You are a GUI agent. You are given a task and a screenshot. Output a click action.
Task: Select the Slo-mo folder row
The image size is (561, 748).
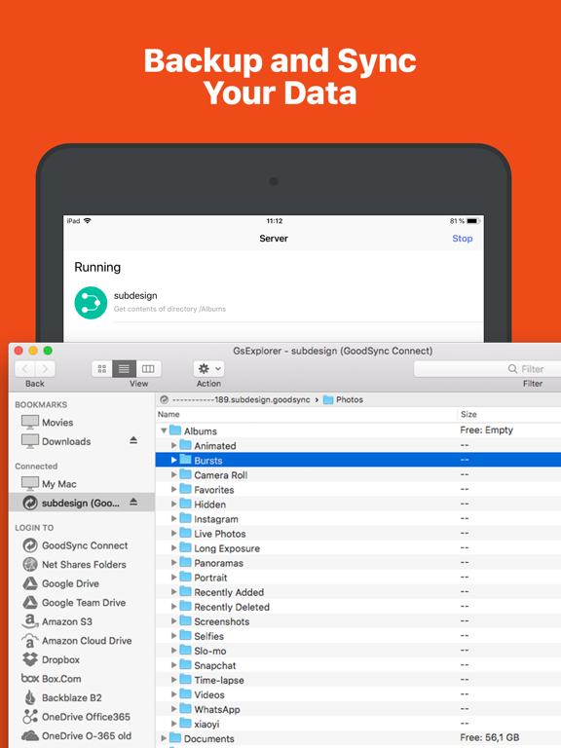358,651
